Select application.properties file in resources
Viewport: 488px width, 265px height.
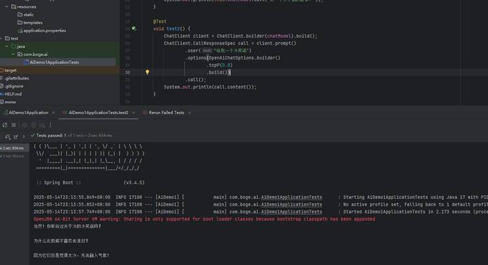44,31
